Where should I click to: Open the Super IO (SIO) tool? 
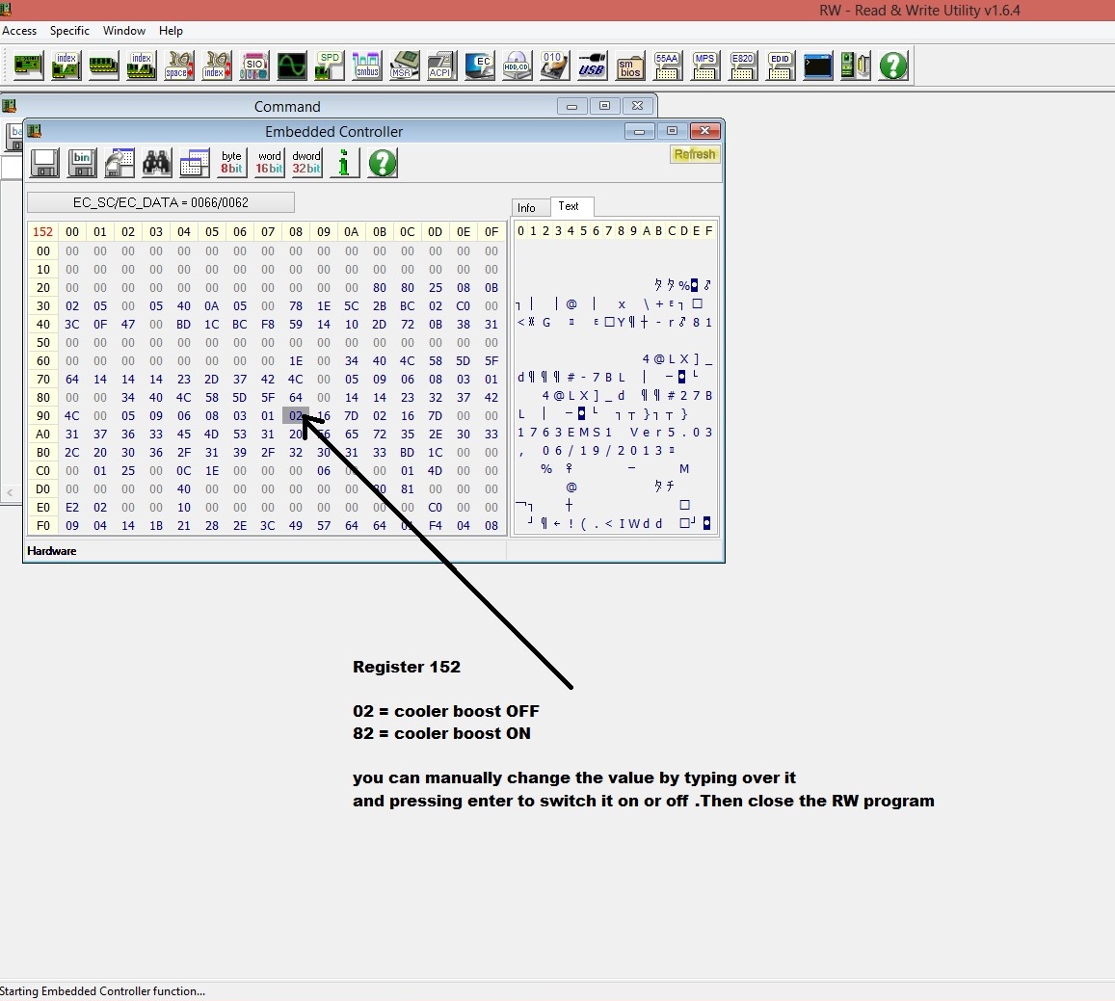pyautogui.click(x=254, y=66)
